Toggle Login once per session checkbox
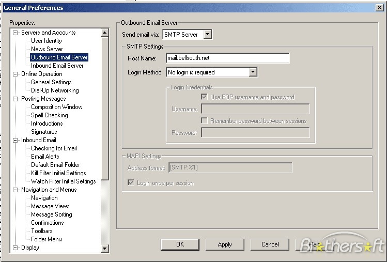 131,183
